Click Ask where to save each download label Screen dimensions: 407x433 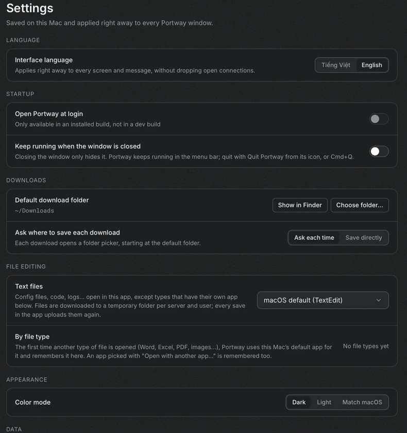click(x=67, y=232)
